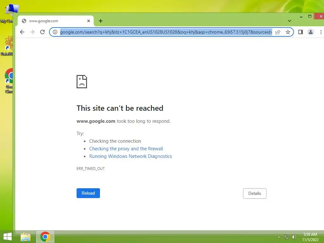Go back using the back arrow

[x=22, y=32]
